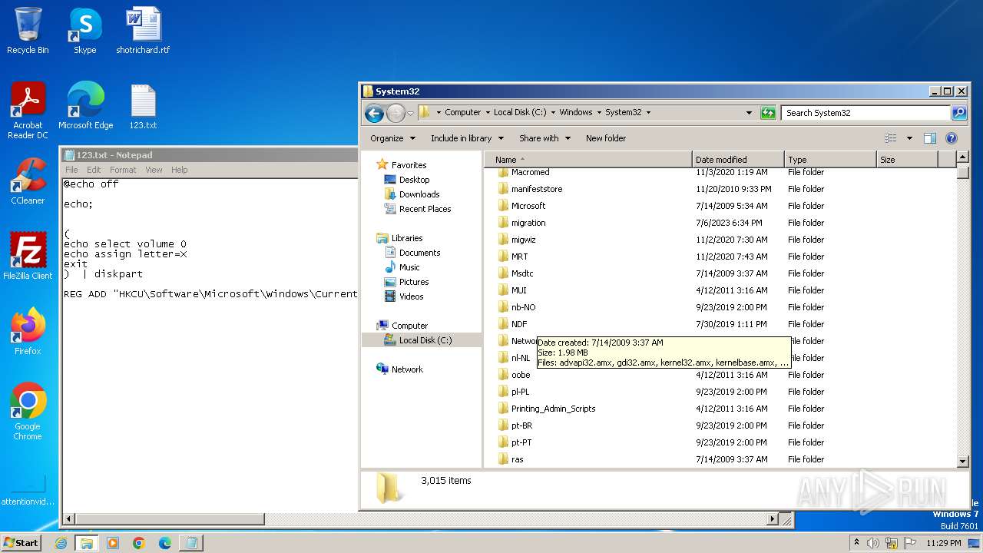983x553 pixels.
Task: Launch FileZilla Client desktop shortcut
Action: tap(28, 257)
